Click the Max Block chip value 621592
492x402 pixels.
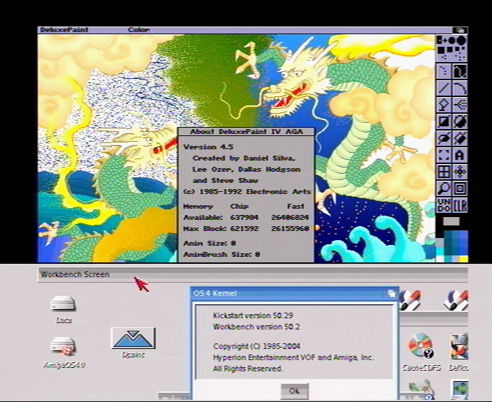[x=244, y=229]
